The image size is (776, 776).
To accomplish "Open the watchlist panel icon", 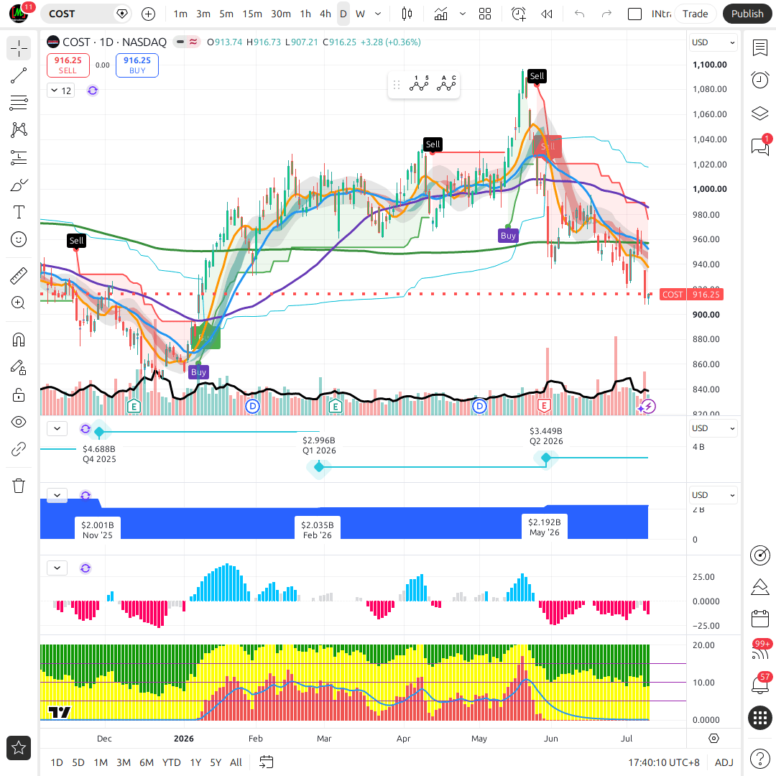I will point(760,48).
